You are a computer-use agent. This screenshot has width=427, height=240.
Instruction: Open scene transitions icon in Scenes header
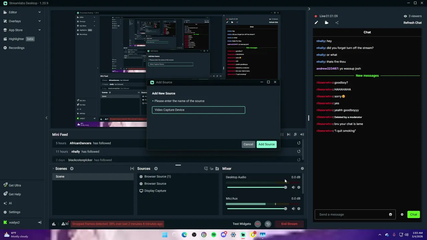[x=132, y=169]
